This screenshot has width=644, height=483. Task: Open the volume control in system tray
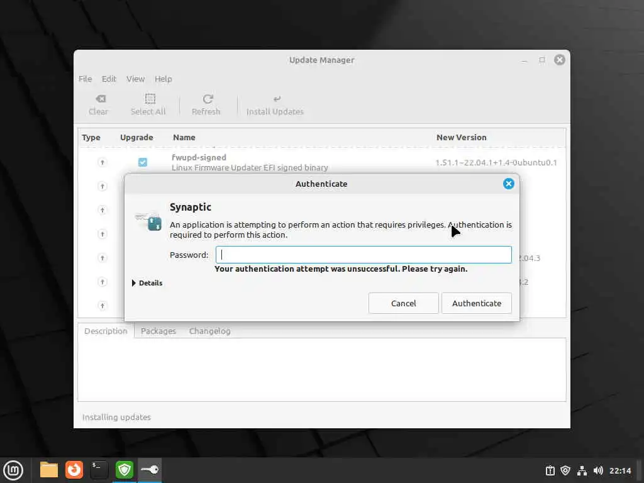click(598, 470)
